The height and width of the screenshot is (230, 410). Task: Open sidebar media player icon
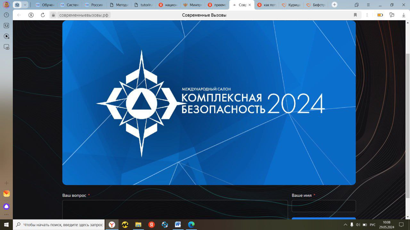(6, 36)
